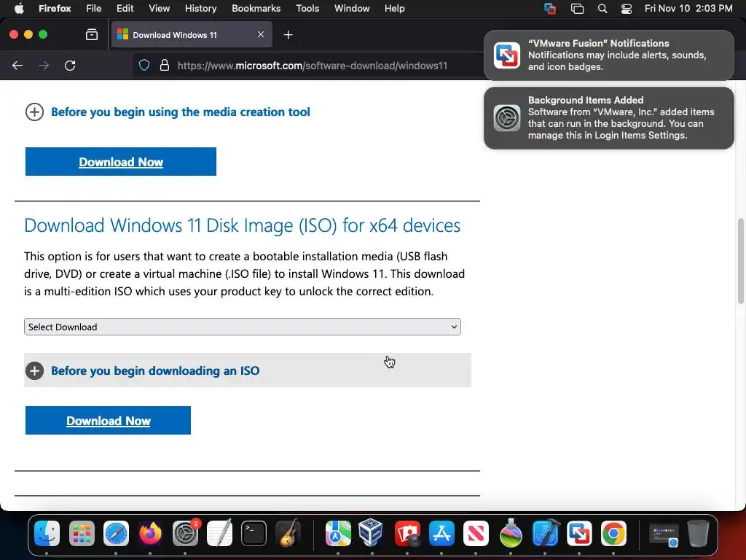This screenshot has width=746, height=560.
Task: Open TextEdit from the Dock
Action: (x=219, y=533)
